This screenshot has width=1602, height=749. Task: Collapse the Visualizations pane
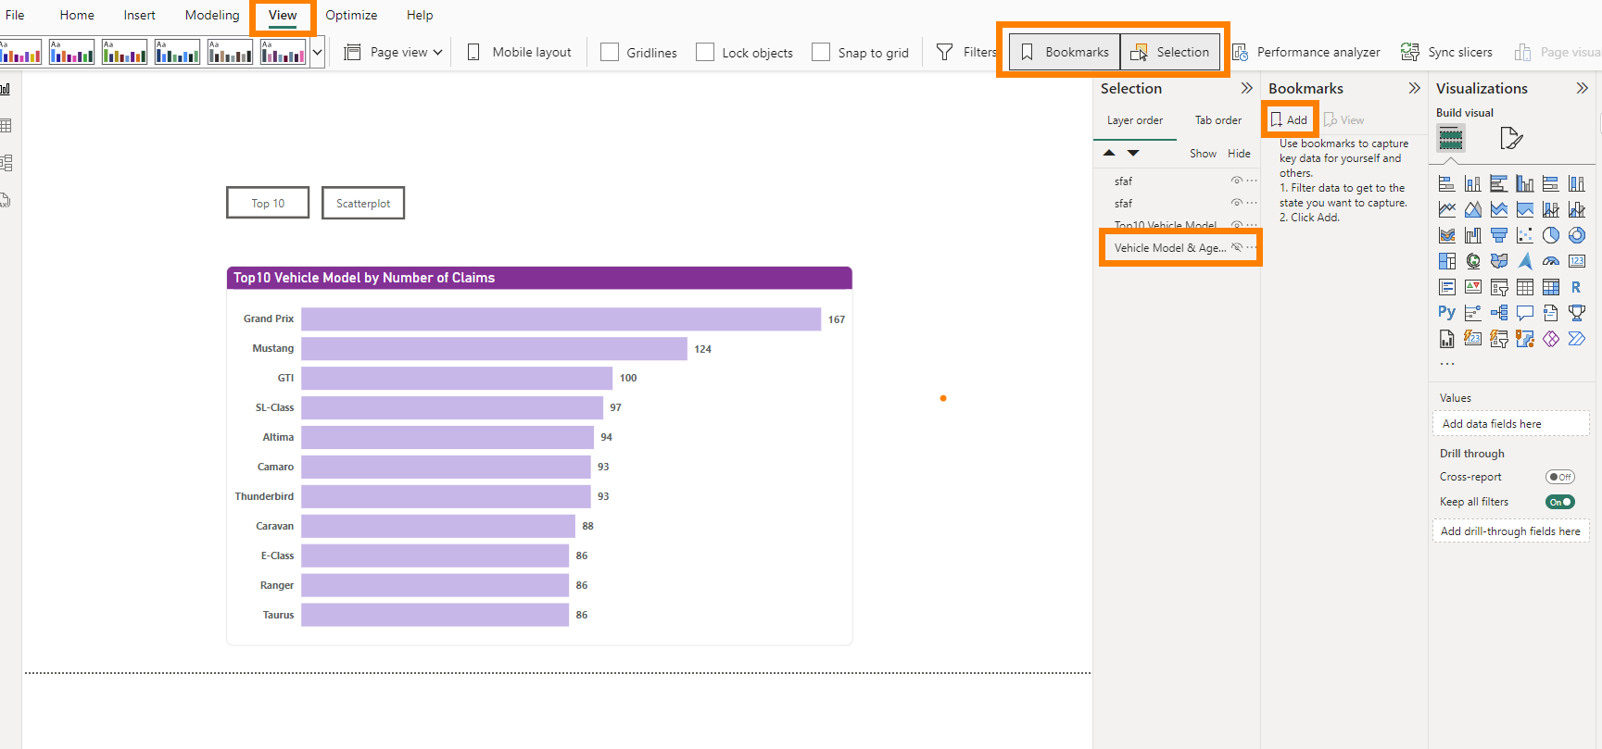[x=1582, y=89]
